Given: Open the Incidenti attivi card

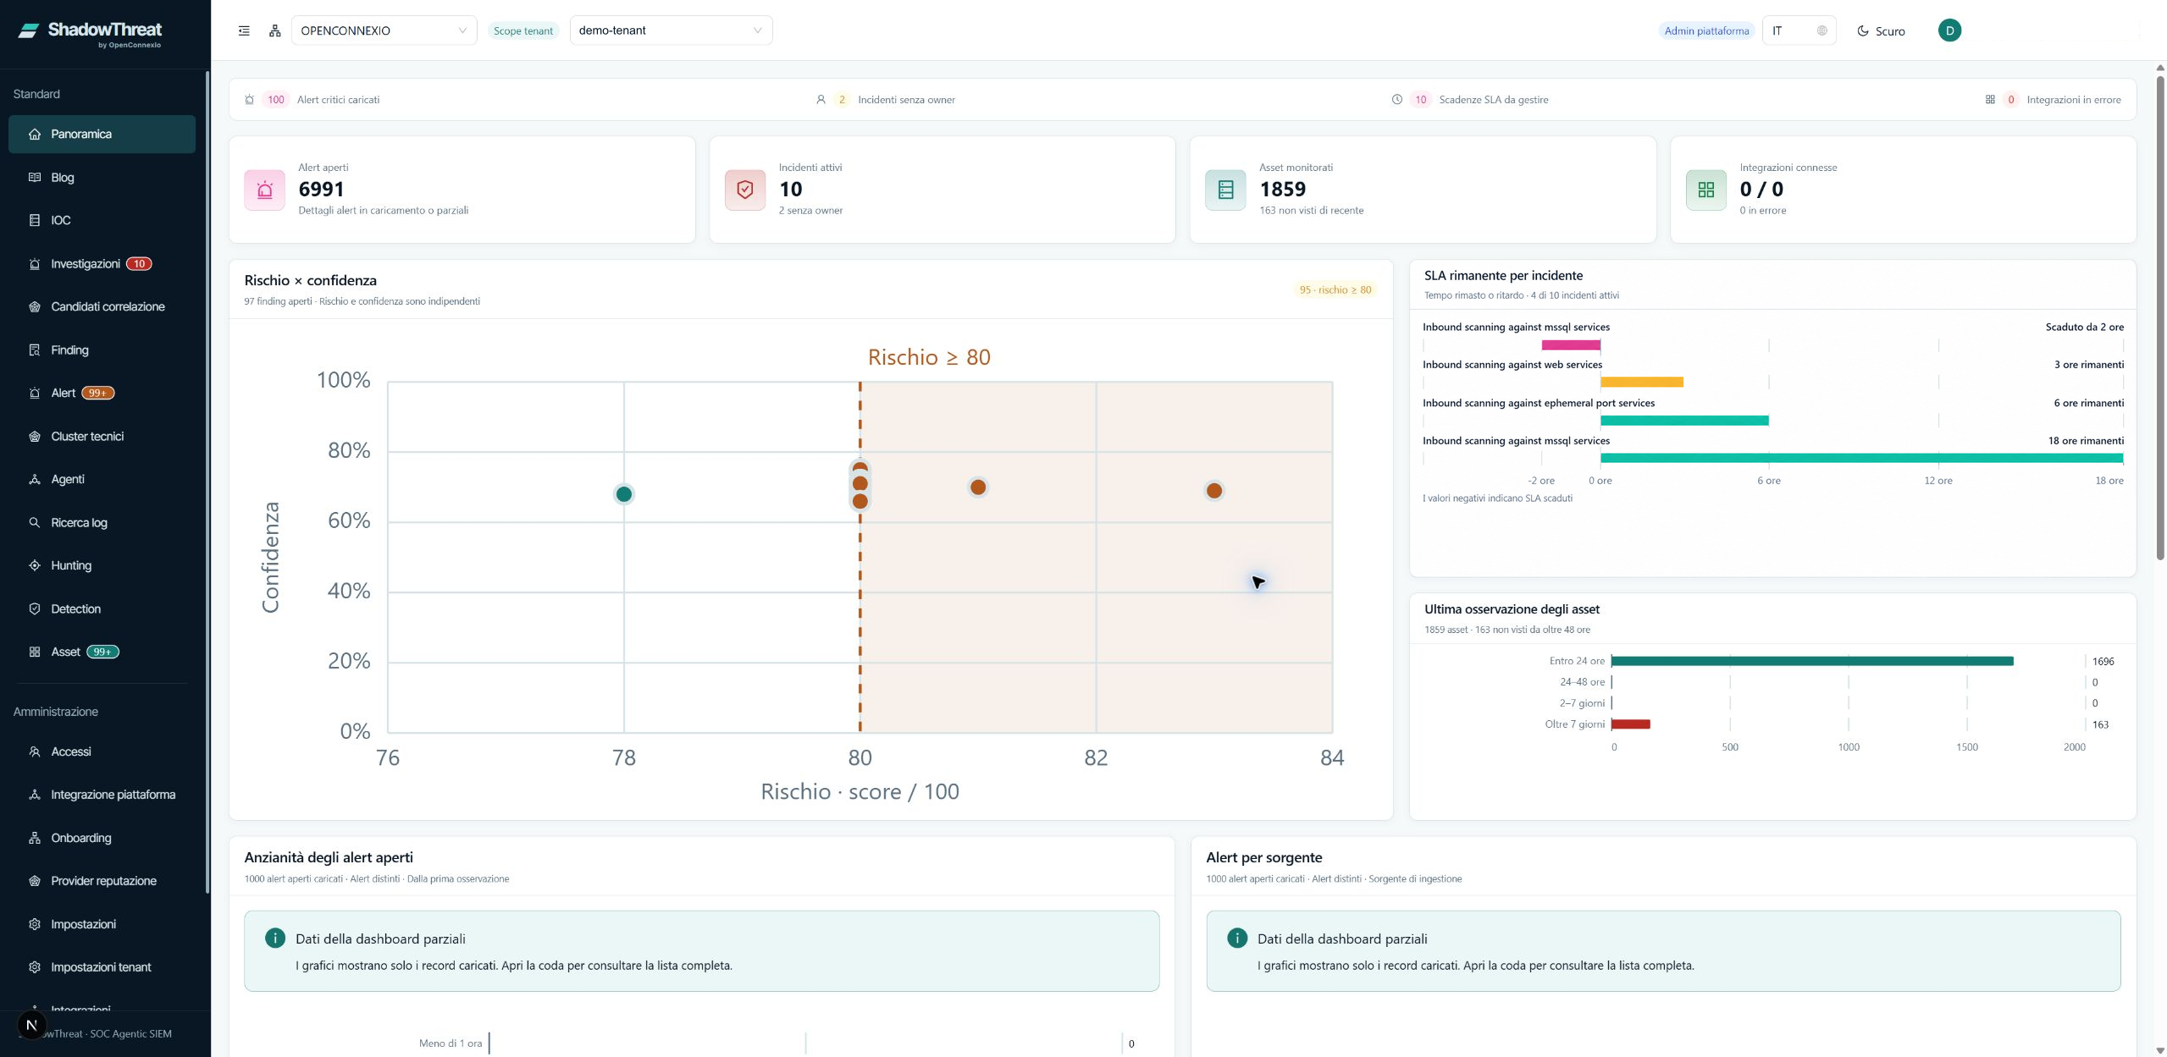Looking at the screenshot, I should [x=942, y=190].
